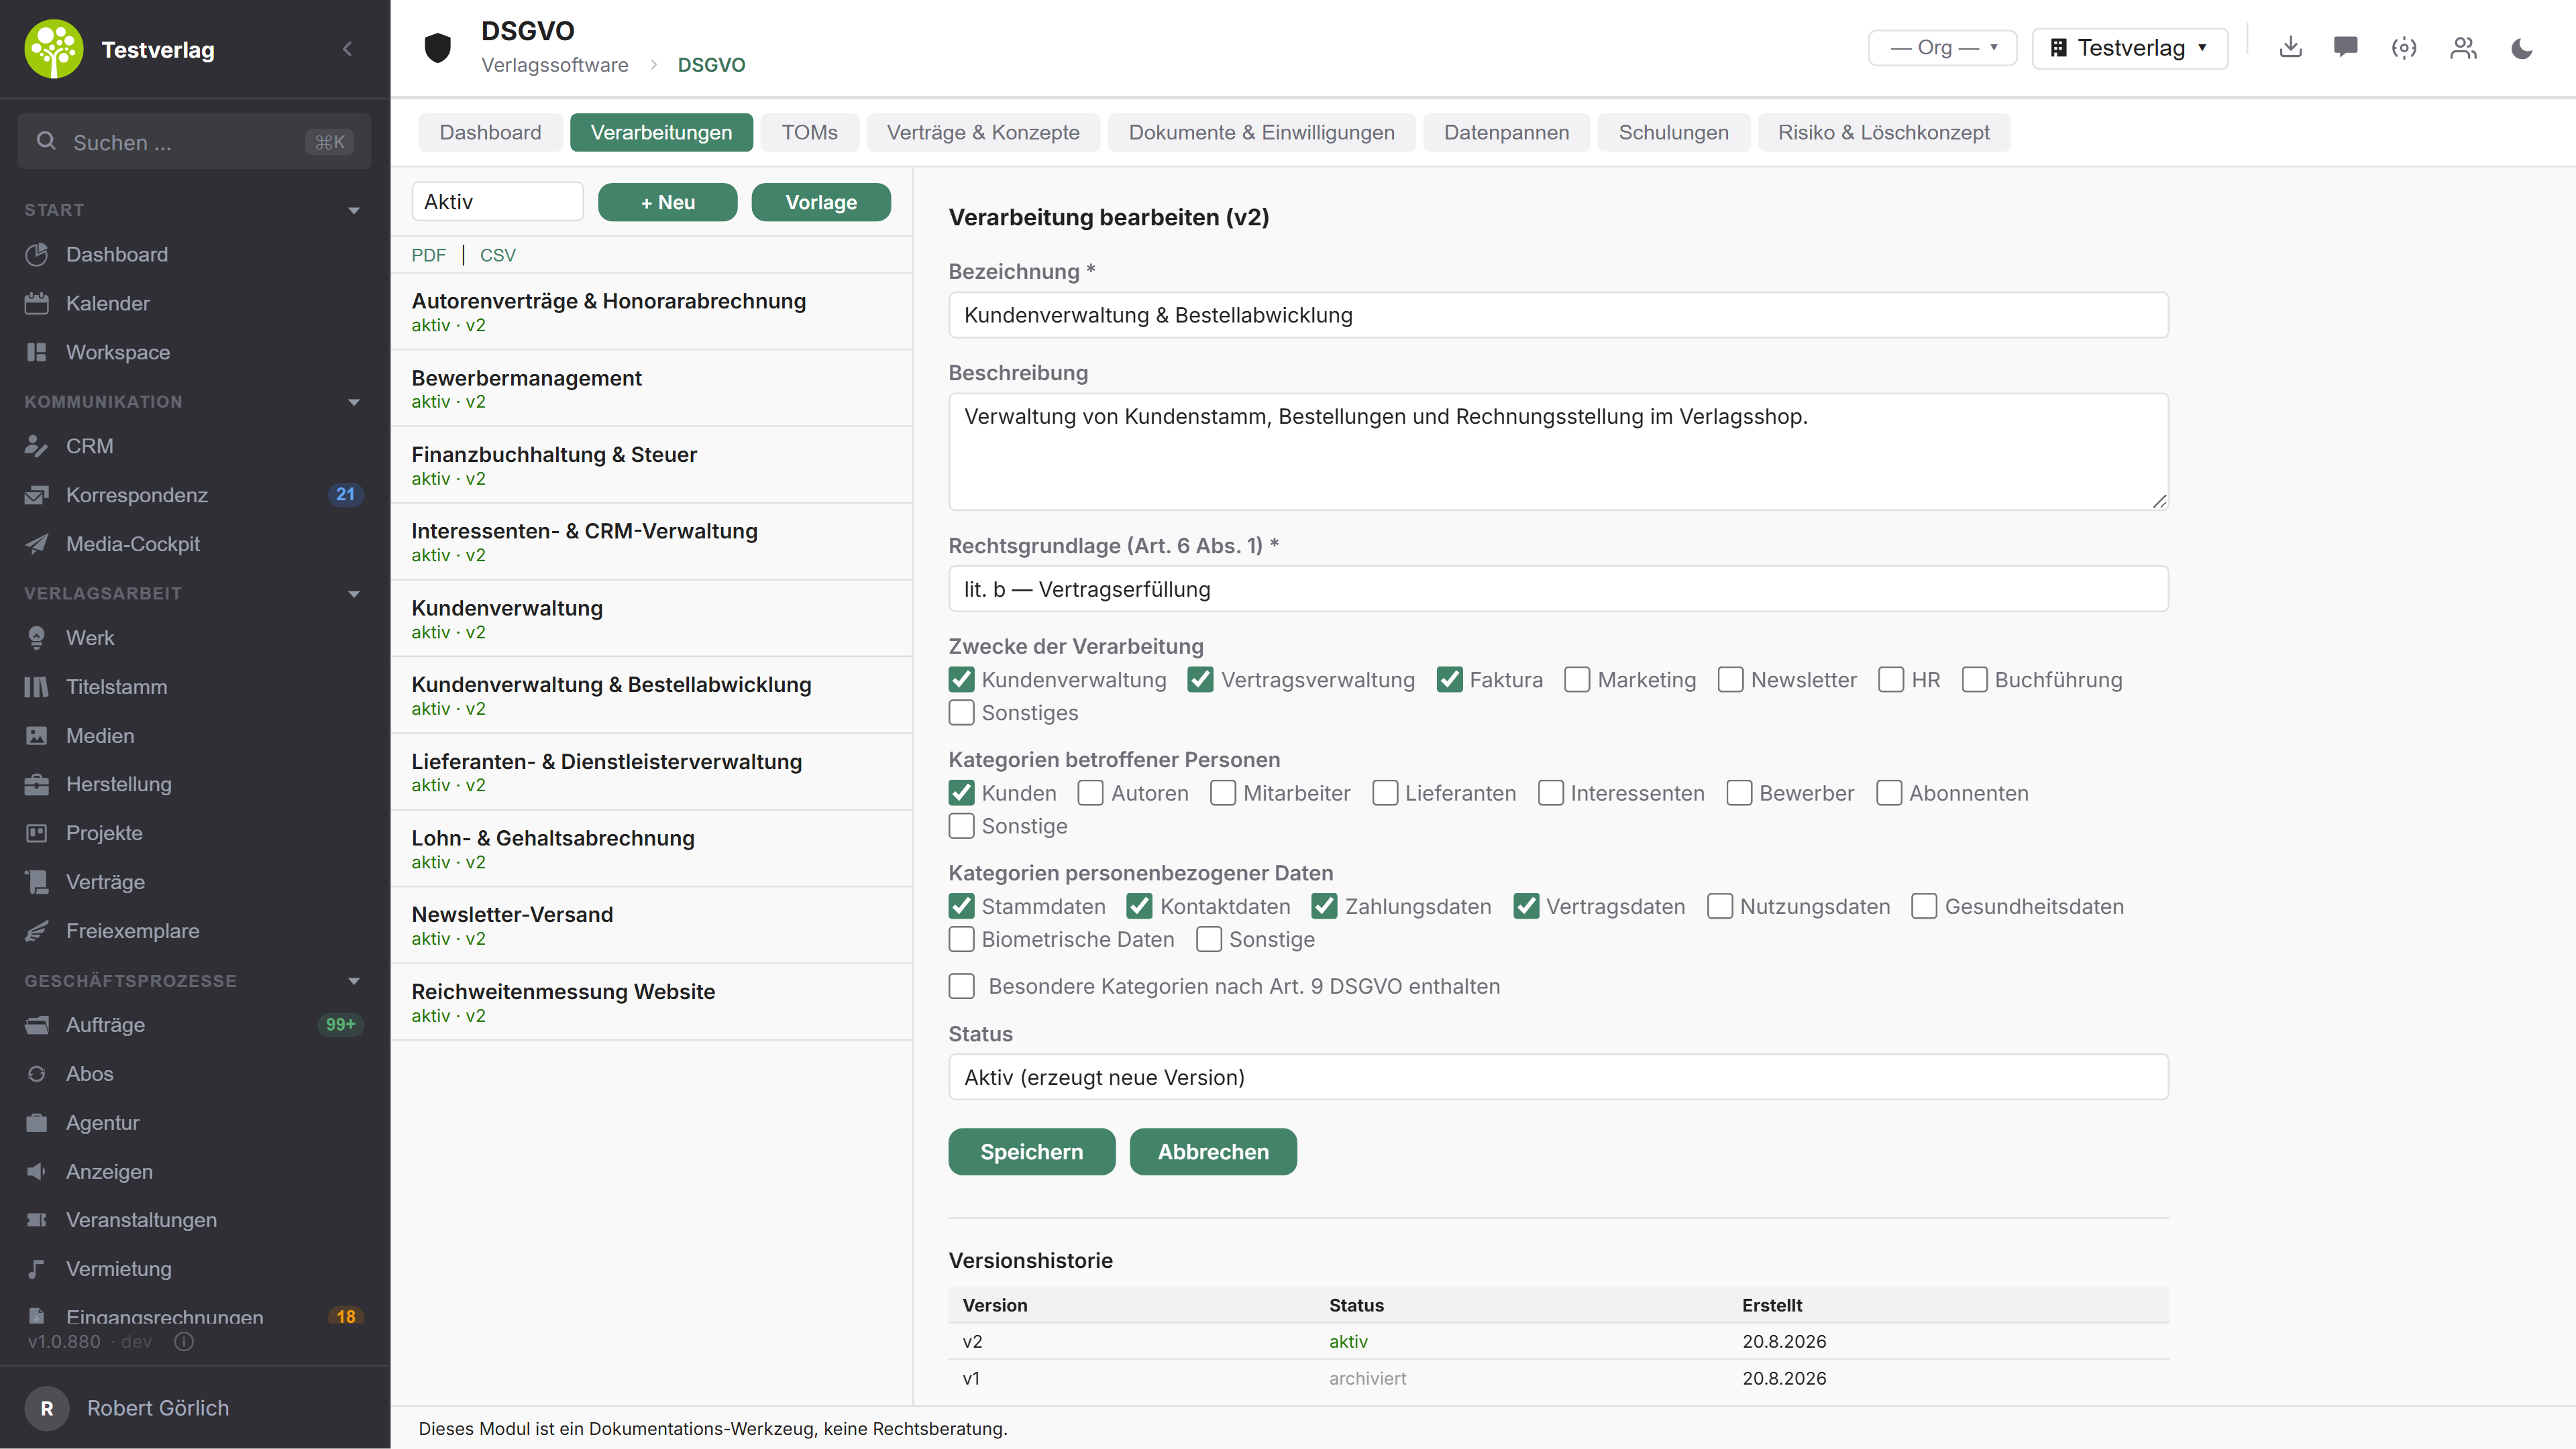The image size is (2576, 1449).
Task: Open Abos in the sidebar
Action: (x=194, y=1074)
